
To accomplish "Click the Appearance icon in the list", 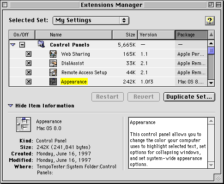I will click(53, 82).
